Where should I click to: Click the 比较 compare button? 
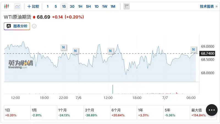point(33,6)
